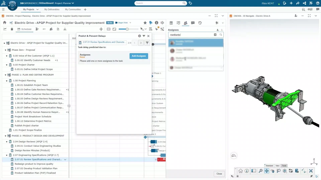
Task: Open the history clock icon in side panel
Action: coord(200,23)
